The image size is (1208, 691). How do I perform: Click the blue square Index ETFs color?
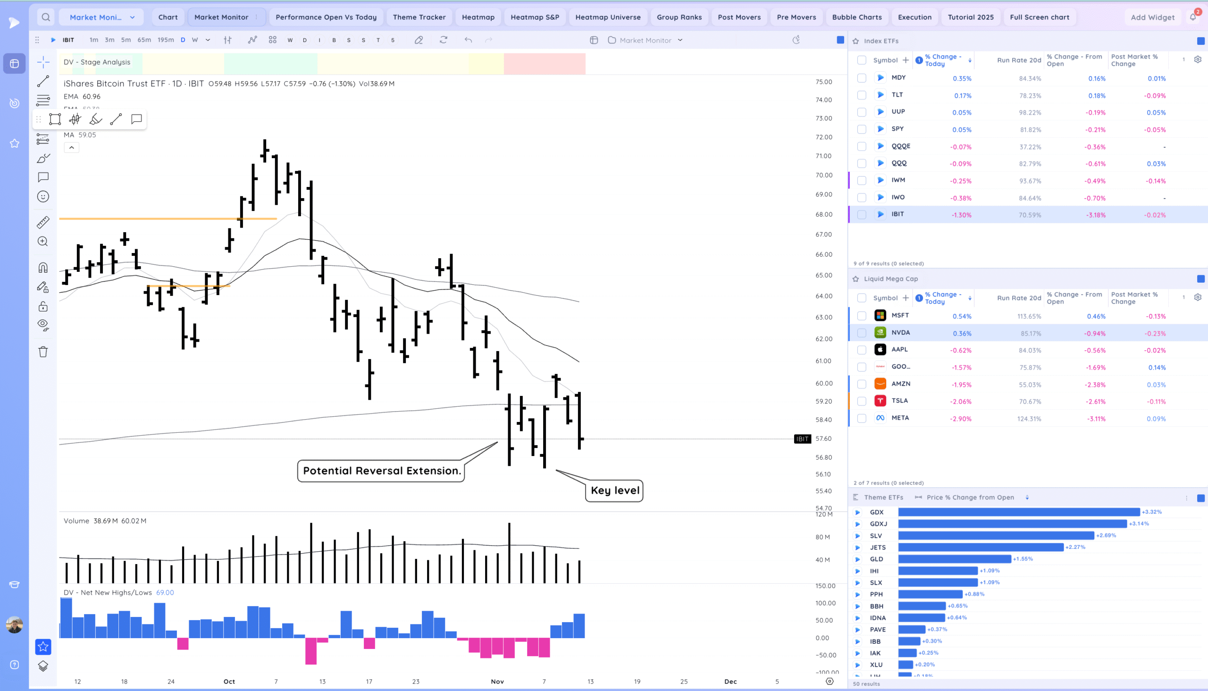(x=1200, y=41)
